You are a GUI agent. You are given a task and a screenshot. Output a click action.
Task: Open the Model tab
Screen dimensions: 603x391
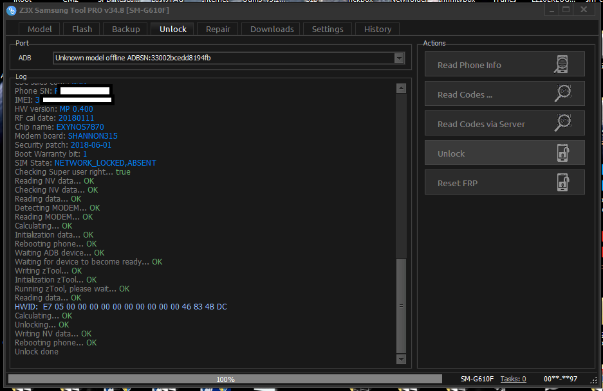40,29
